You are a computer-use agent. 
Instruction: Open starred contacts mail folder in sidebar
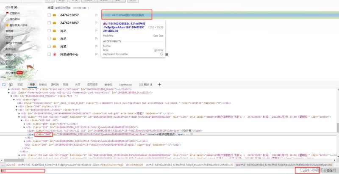pos(15,25)
